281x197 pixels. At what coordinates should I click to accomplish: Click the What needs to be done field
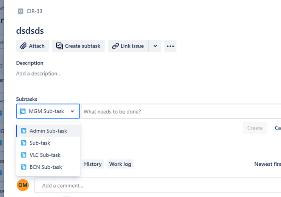[181, 111]
